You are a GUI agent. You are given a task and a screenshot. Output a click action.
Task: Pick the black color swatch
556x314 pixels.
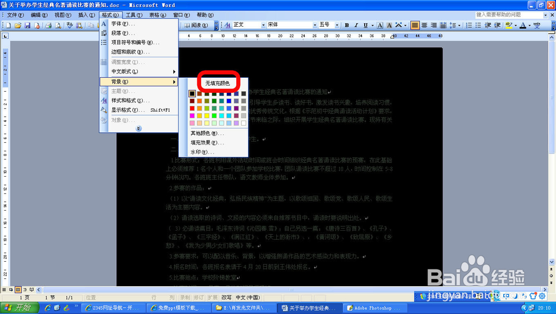tap(192, 93)
